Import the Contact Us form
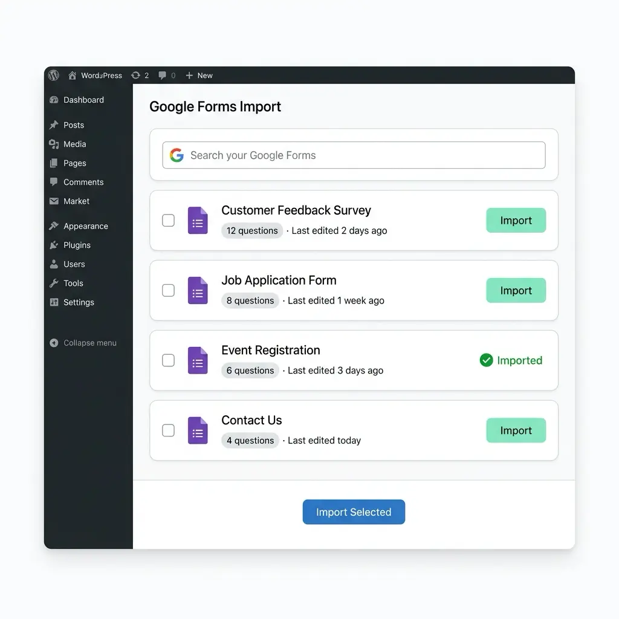619x619 pixels. coord(516,430)
